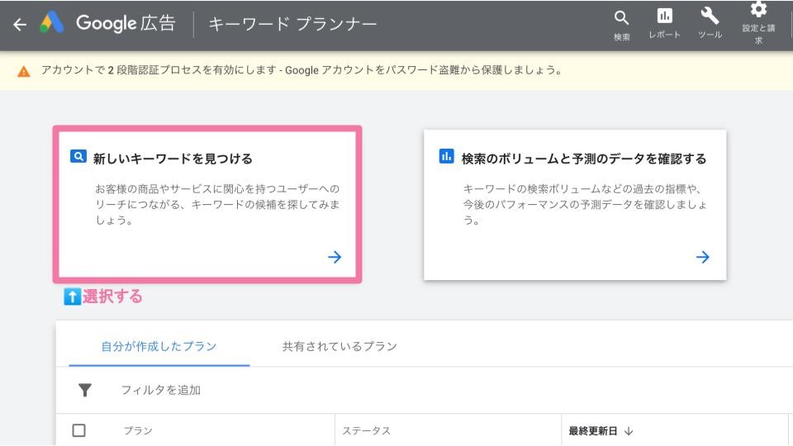Click the 2 段階認証 notification message
Viewport: 793px width, 446px height.
click(302, 70)
